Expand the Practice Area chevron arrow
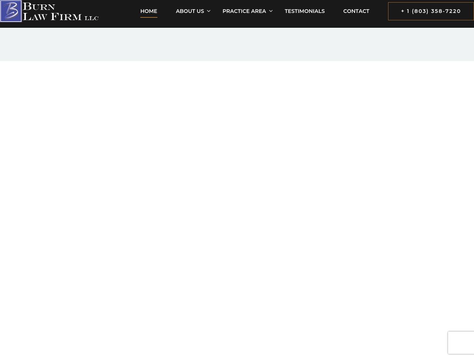This screenshot has height=359, width=474. (271, 11)
